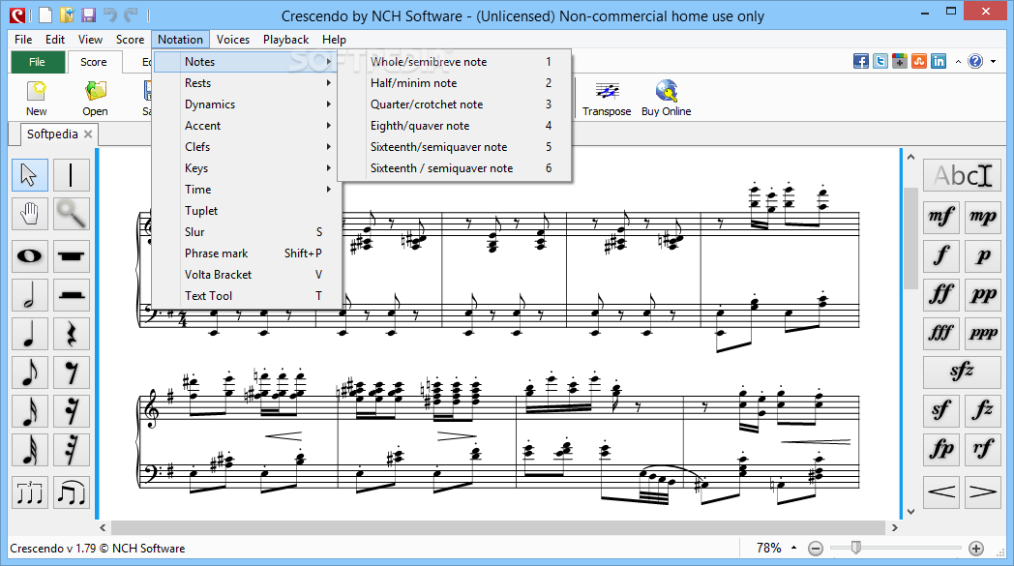The width and height of the screenshot is (1014, 566).
Task: Click the horizontal scrollbar track
Action: tap(498, 528)
